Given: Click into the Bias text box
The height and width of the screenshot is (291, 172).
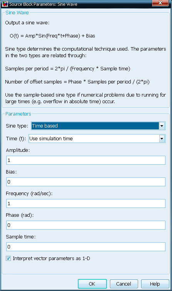Looking at the screenshot, I should coord(86,182).
